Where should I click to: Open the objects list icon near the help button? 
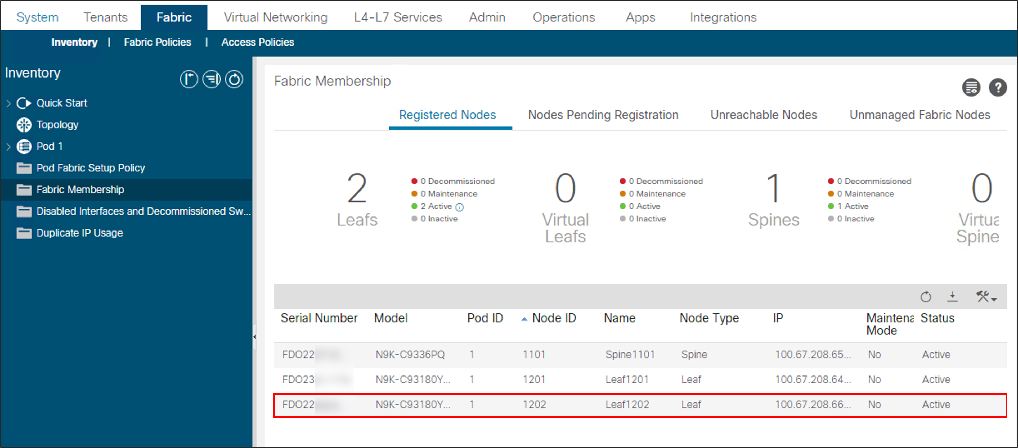[x=971, y=87]
